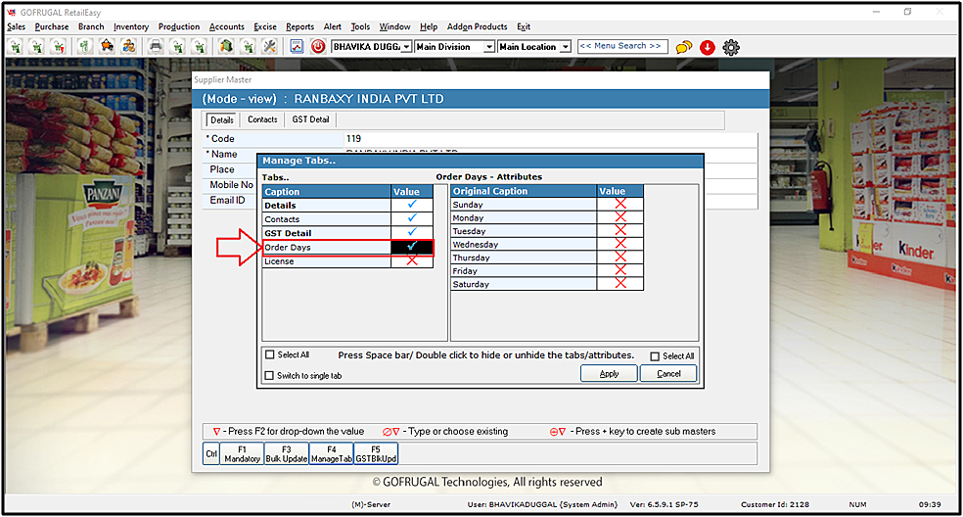The width and height of the screenshot is (963, 517).
Task: Expand the Main Location dropdown
Action: pos(565,47)
